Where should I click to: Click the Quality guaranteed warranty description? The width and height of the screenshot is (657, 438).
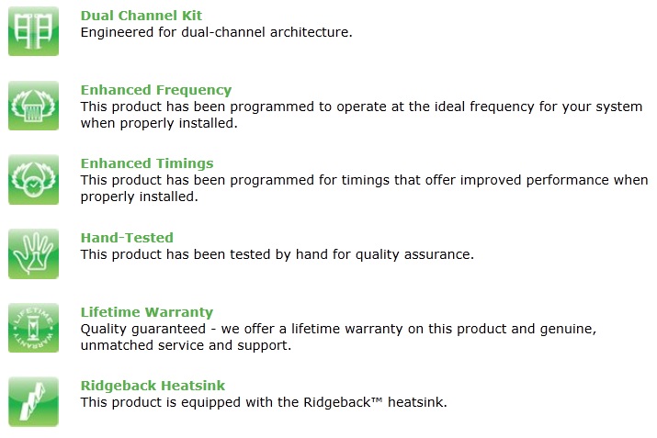(338, 337)
